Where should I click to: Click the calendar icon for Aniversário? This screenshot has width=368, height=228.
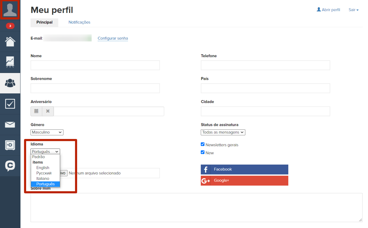click(x=36, y=111)
